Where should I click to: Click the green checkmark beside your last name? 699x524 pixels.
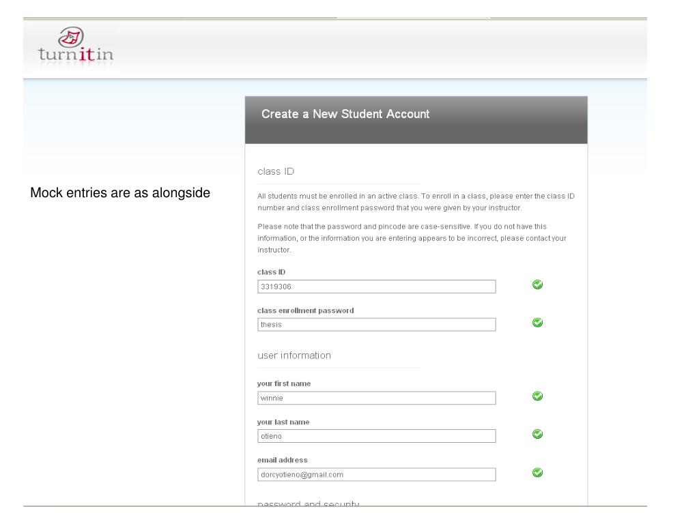click(x=537, y=434)
